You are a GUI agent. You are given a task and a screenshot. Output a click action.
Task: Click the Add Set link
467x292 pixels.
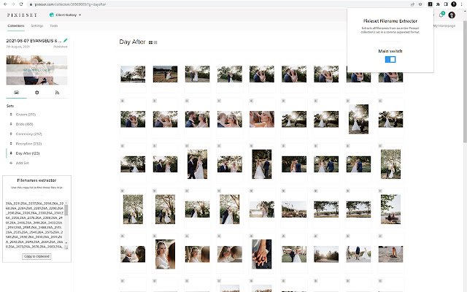point(23,163)
